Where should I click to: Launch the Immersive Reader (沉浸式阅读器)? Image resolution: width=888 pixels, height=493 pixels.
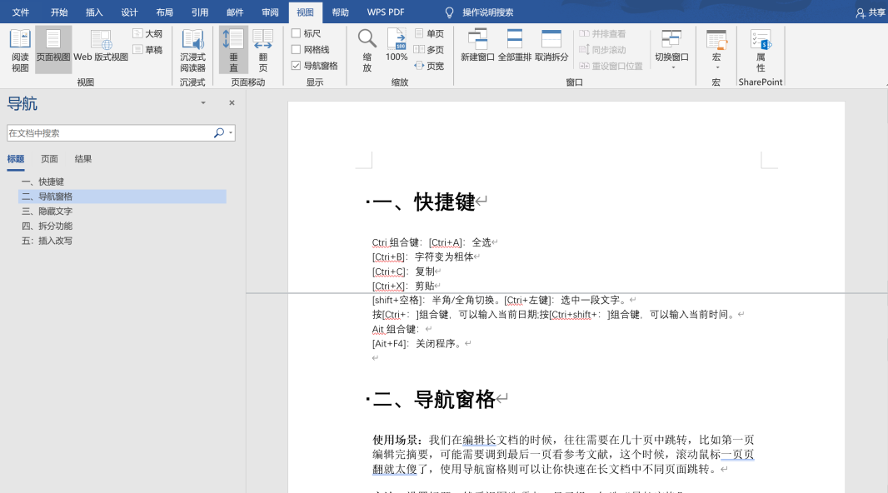point(192,50)
